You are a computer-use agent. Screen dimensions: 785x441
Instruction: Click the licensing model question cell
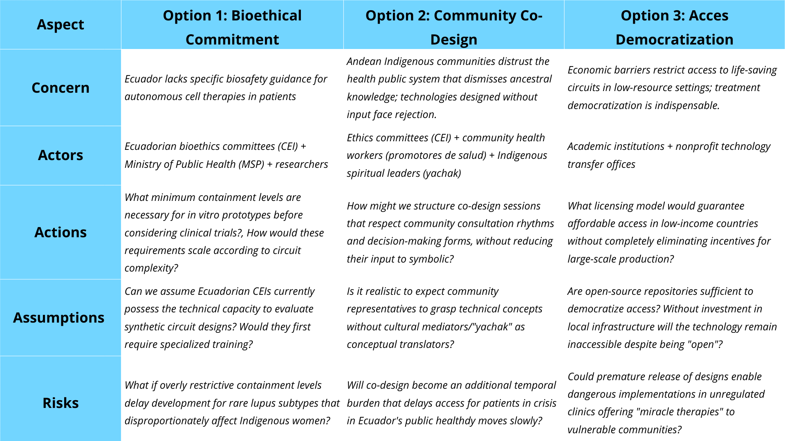pos(669,232)
